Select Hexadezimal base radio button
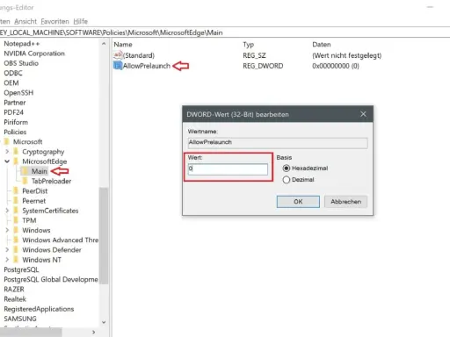Viewport: 450px width, 337px height. click(x=287, y=168)
